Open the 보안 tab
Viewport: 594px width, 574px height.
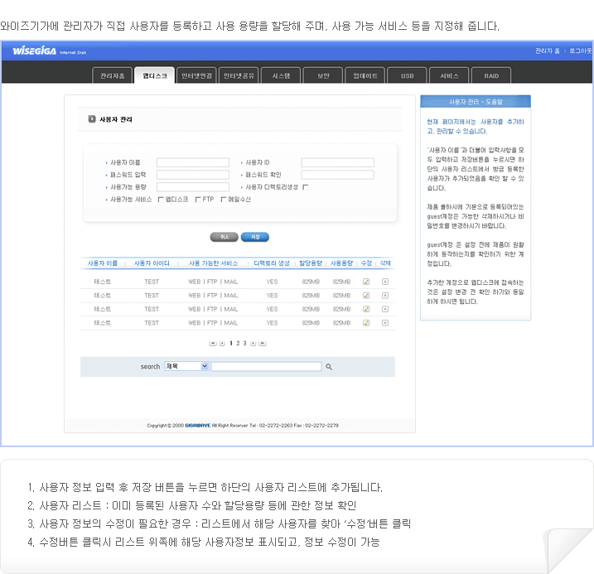pyautogui.click(x=323, y=75)
